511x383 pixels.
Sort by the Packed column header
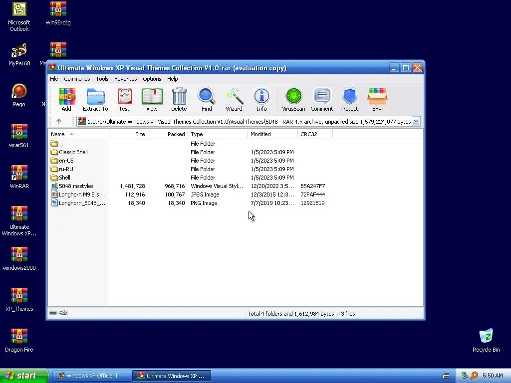[168, 134]
